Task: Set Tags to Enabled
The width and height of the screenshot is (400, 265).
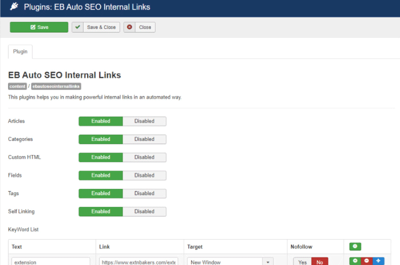Action: (x=101, y=193)
